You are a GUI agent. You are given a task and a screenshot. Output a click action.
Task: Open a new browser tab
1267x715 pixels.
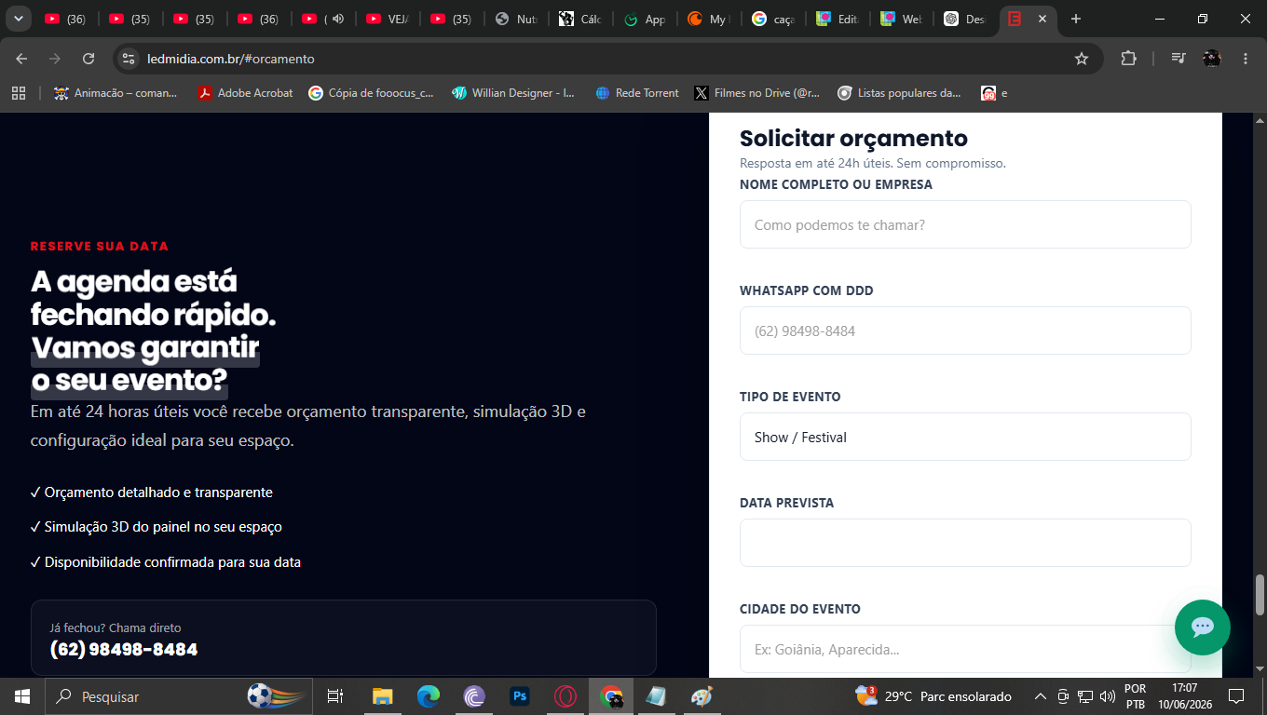1076,19
